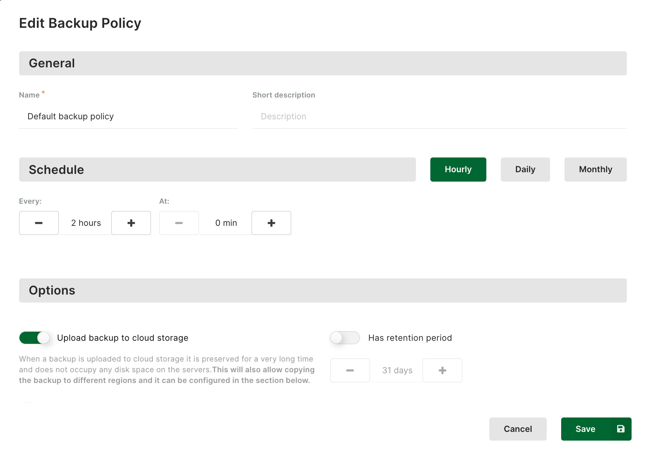Click the plus button for At minutes

click(271, 223)
